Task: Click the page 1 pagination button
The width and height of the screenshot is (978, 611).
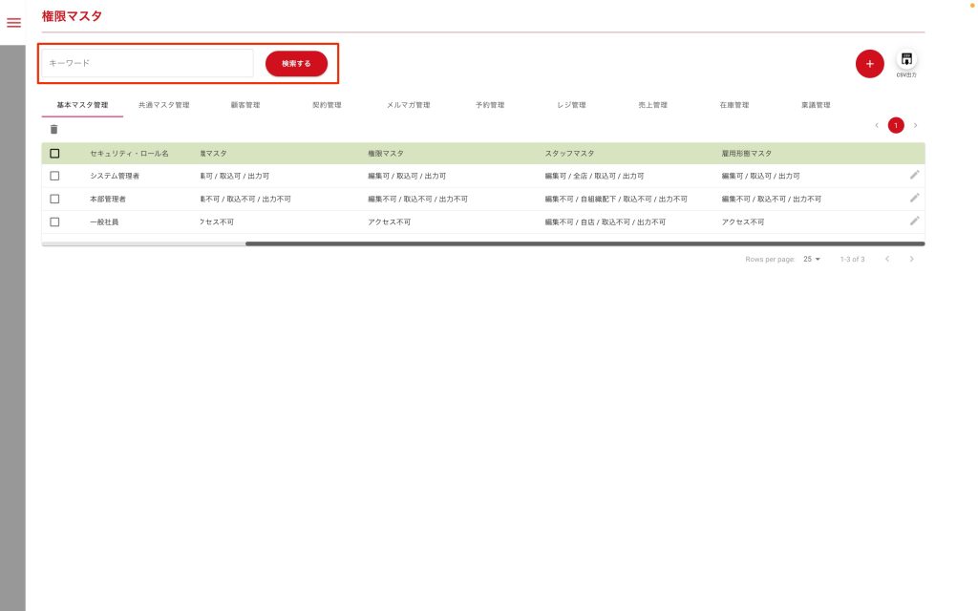Action: coord(896,125)
